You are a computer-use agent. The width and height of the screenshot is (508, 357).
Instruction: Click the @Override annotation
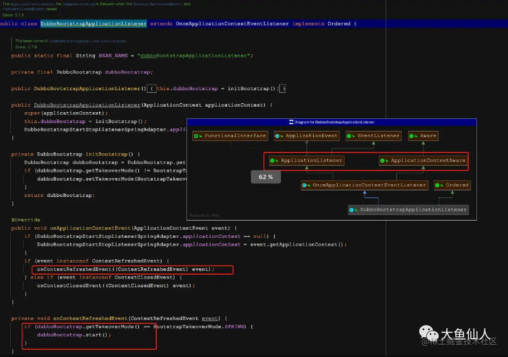25,220
